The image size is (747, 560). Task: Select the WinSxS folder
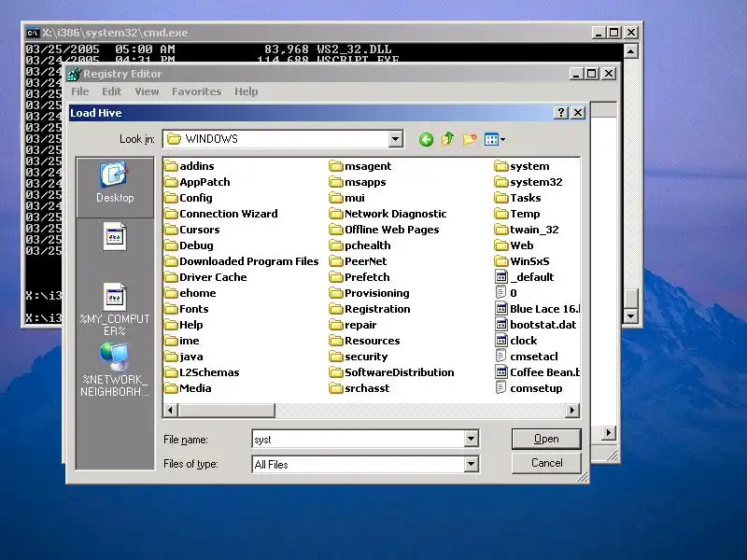522,261
